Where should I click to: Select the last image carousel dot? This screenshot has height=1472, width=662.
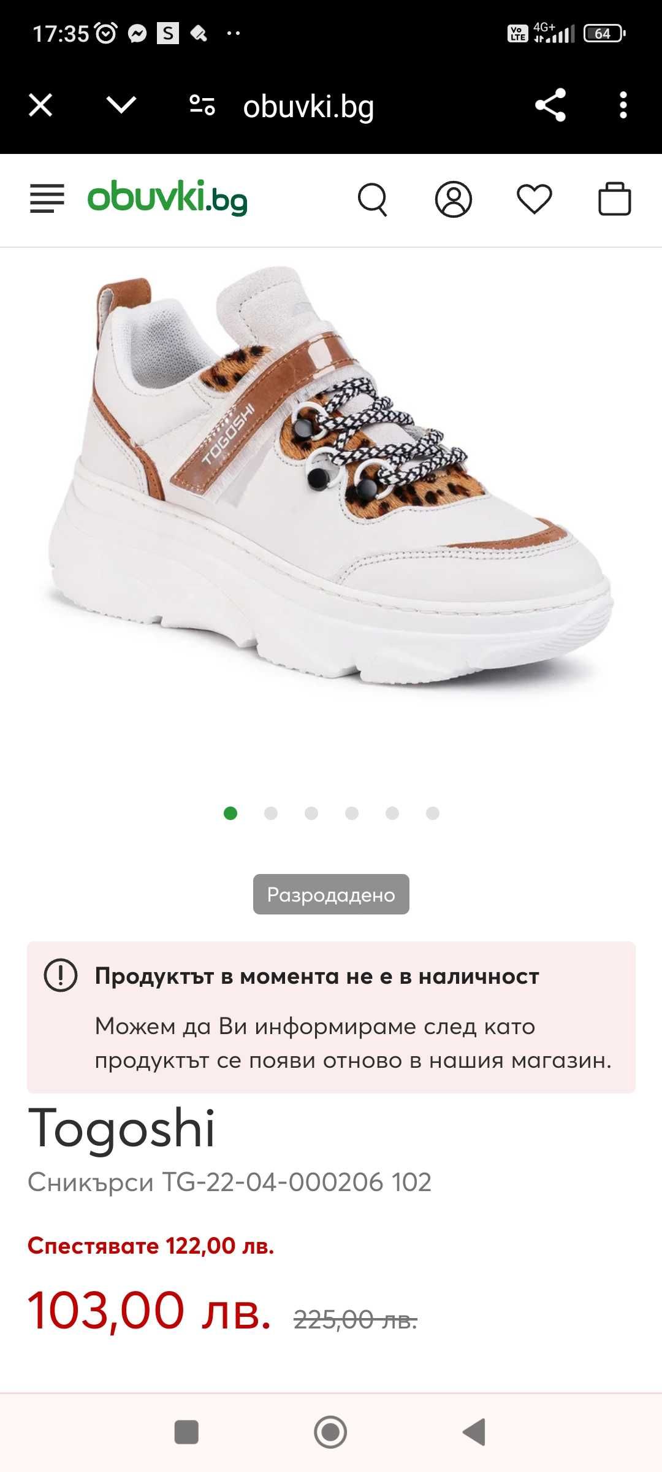(x=433, y=813)
